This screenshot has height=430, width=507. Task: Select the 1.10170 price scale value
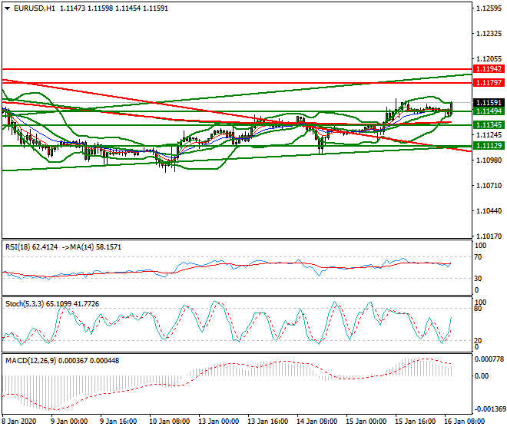489,237
